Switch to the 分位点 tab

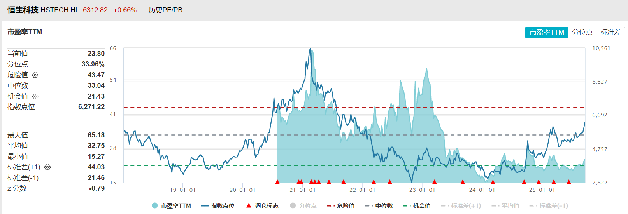(x=582, y=32)
